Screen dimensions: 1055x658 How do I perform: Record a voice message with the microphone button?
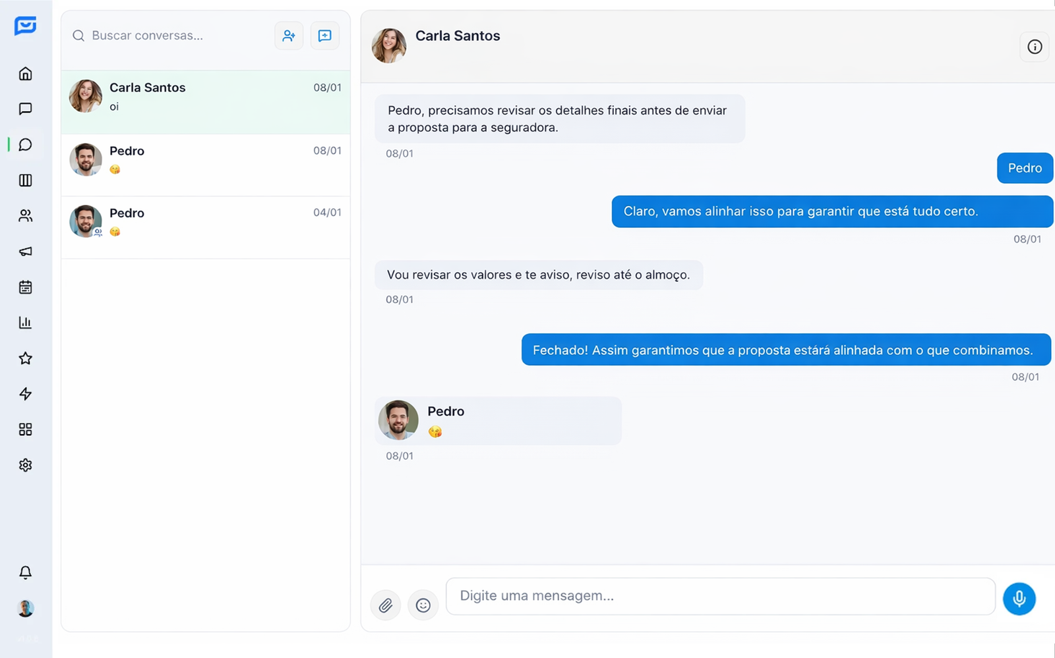click(x=1019, y=599)
